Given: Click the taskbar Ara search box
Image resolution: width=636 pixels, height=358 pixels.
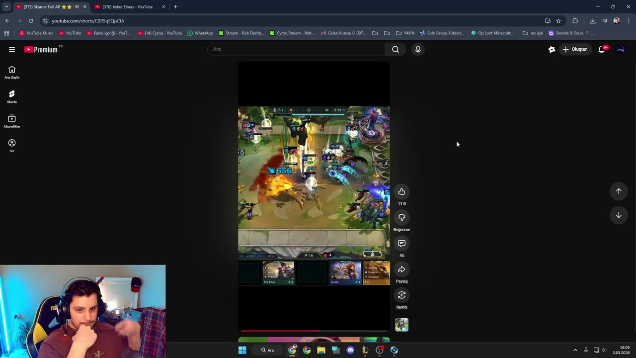Looking at the screenshot, I should pos(268,350).
